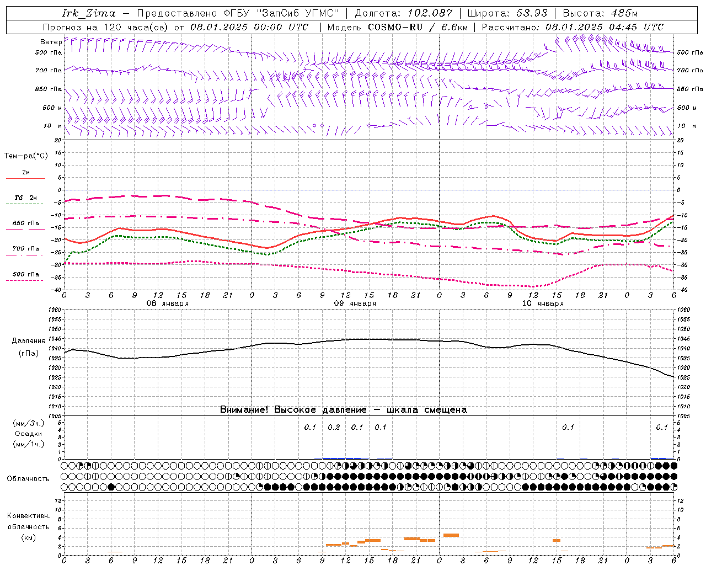Click the pink dotted line sample under the 500 гПа legend
This screenshot has width=706, height=565.
(24, 281)
